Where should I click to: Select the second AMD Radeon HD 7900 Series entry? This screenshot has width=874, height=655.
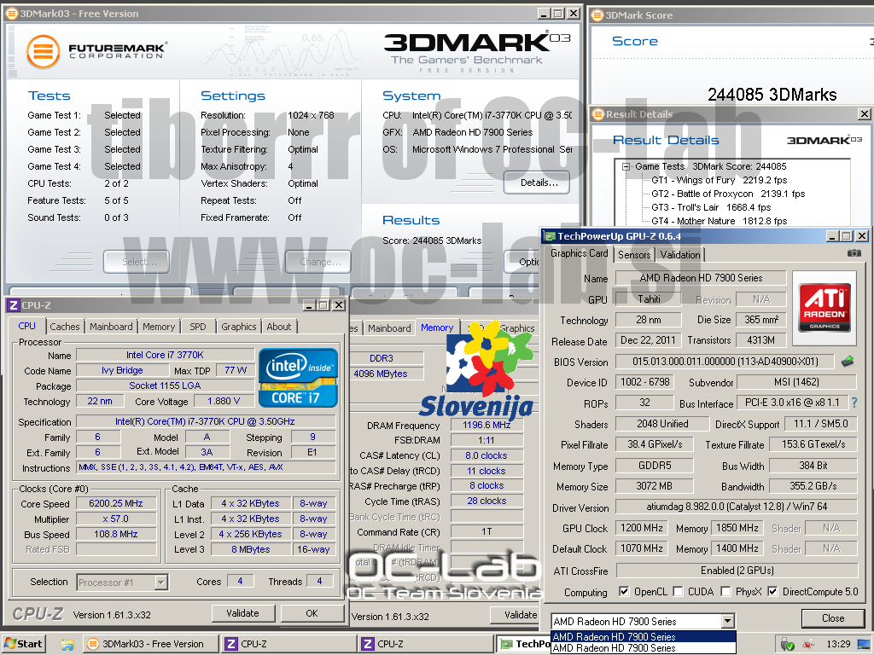tap(644, 648)
